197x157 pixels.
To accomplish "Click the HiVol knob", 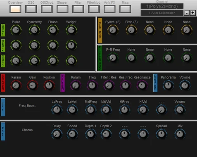I will click(143, 110).
